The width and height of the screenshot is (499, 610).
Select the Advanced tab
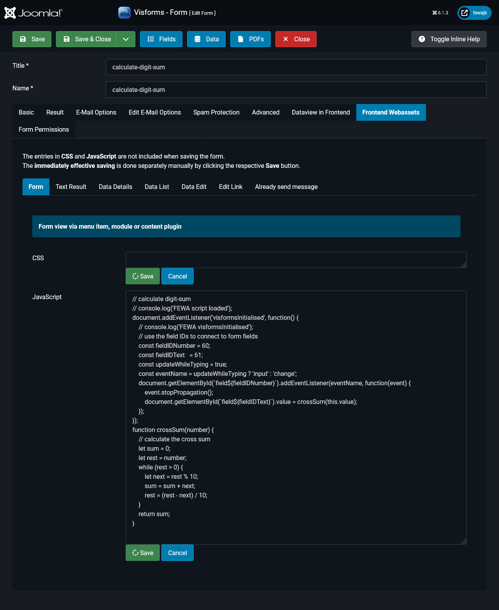(266, 112)
